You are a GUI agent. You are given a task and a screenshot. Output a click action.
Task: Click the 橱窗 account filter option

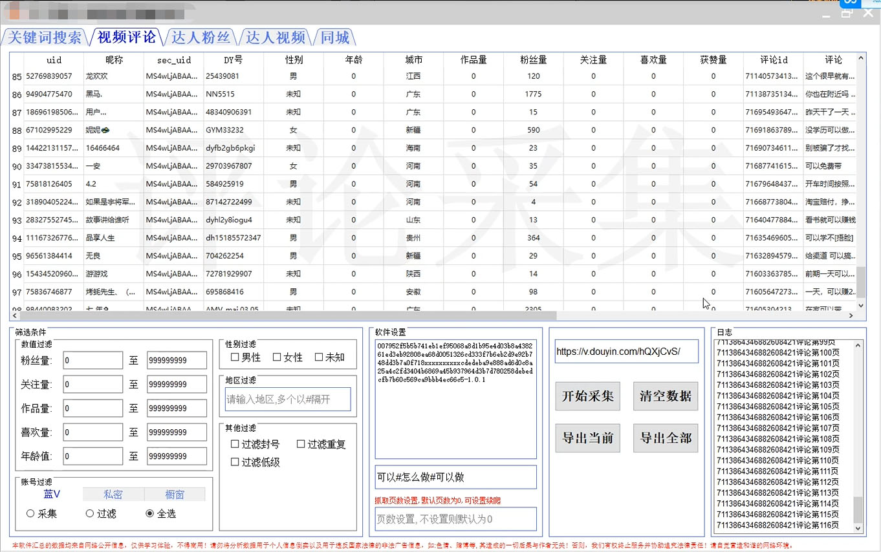click(175, 494)
